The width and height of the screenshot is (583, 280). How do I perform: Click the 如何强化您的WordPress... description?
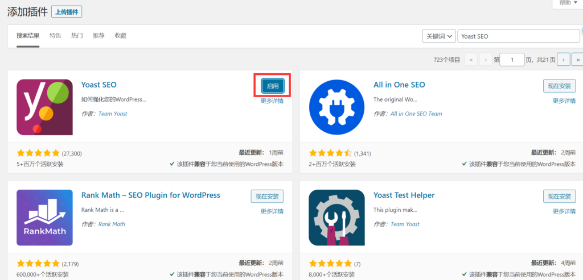[114, 99]
